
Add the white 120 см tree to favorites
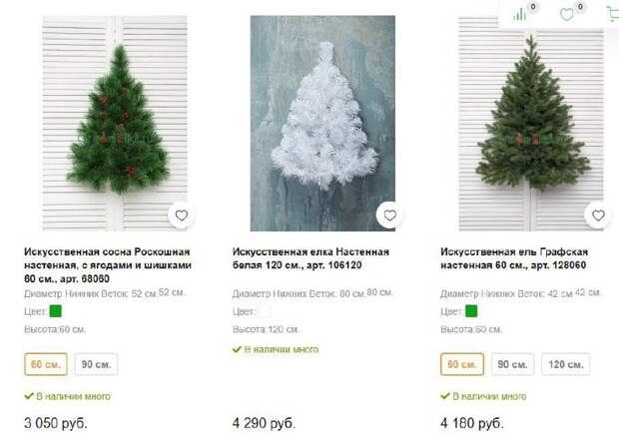tap(389, 216)
